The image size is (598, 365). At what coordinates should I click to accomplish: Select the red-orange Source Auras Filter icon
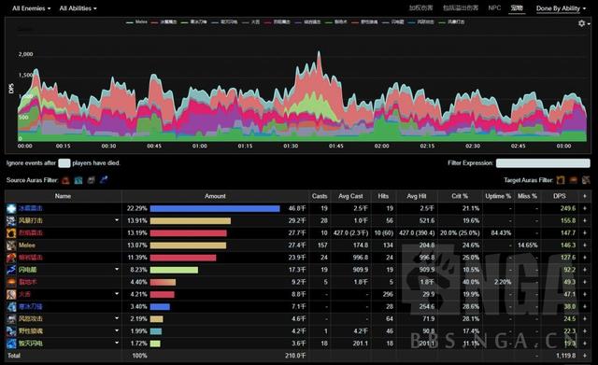(65, 180)
